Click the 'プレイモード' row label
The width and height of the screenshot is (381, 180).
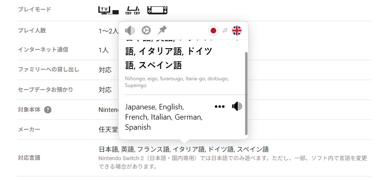[34, 10]
